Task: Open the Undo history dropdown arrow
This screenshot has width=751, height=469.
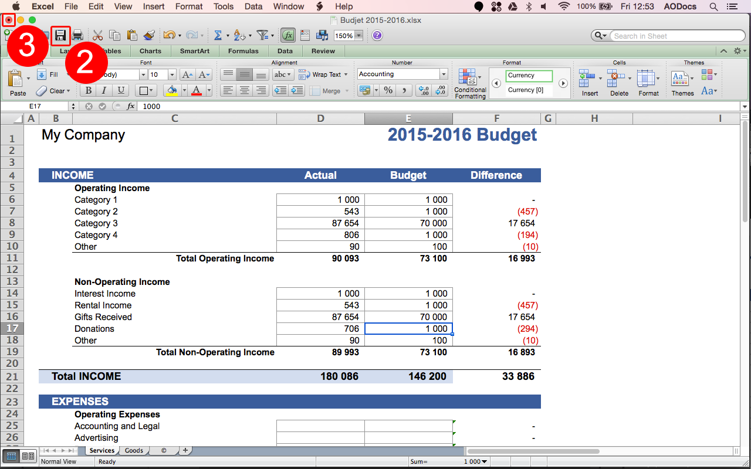Action: 180,36
